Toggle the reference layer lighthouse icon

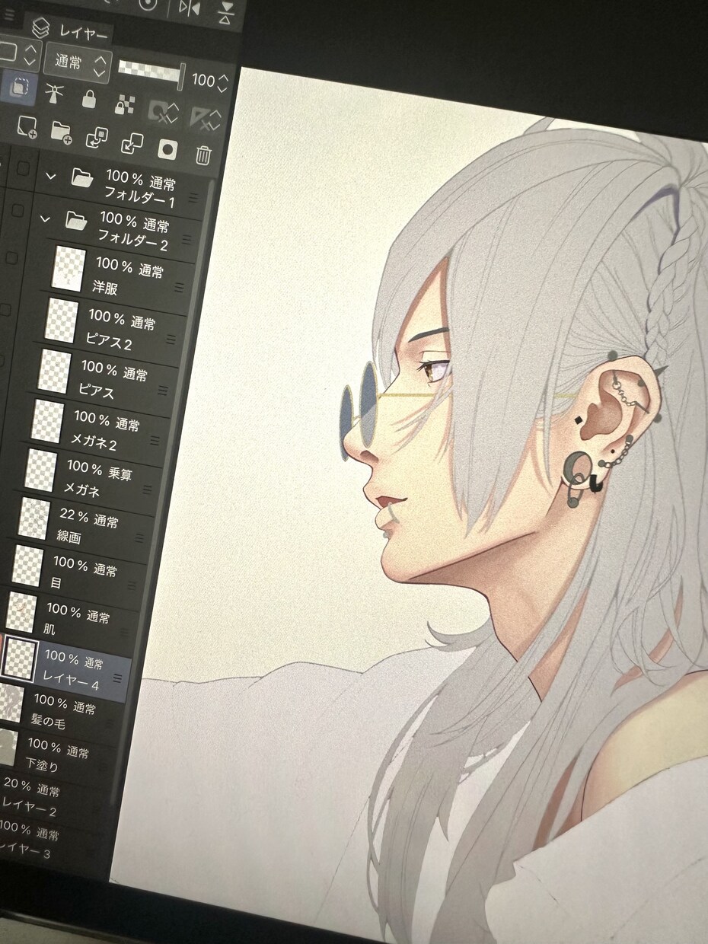[x=53, y=93]
